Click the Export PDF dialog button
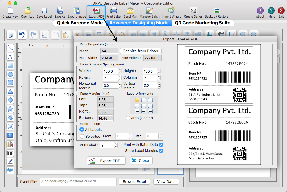This screenshot has width=287, height=192. coord(106,161)
